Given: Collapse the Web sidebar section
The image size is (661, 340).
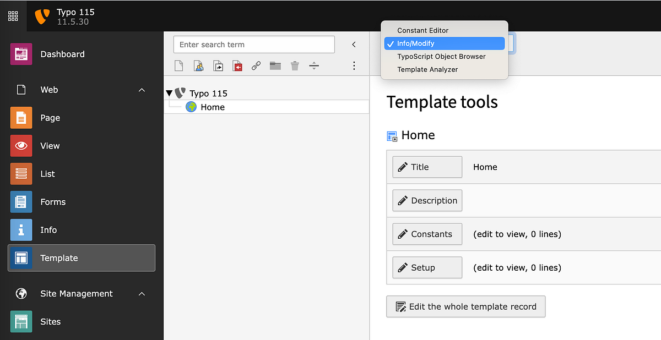Looking at the screenshot, I should (x=142, y=89).
